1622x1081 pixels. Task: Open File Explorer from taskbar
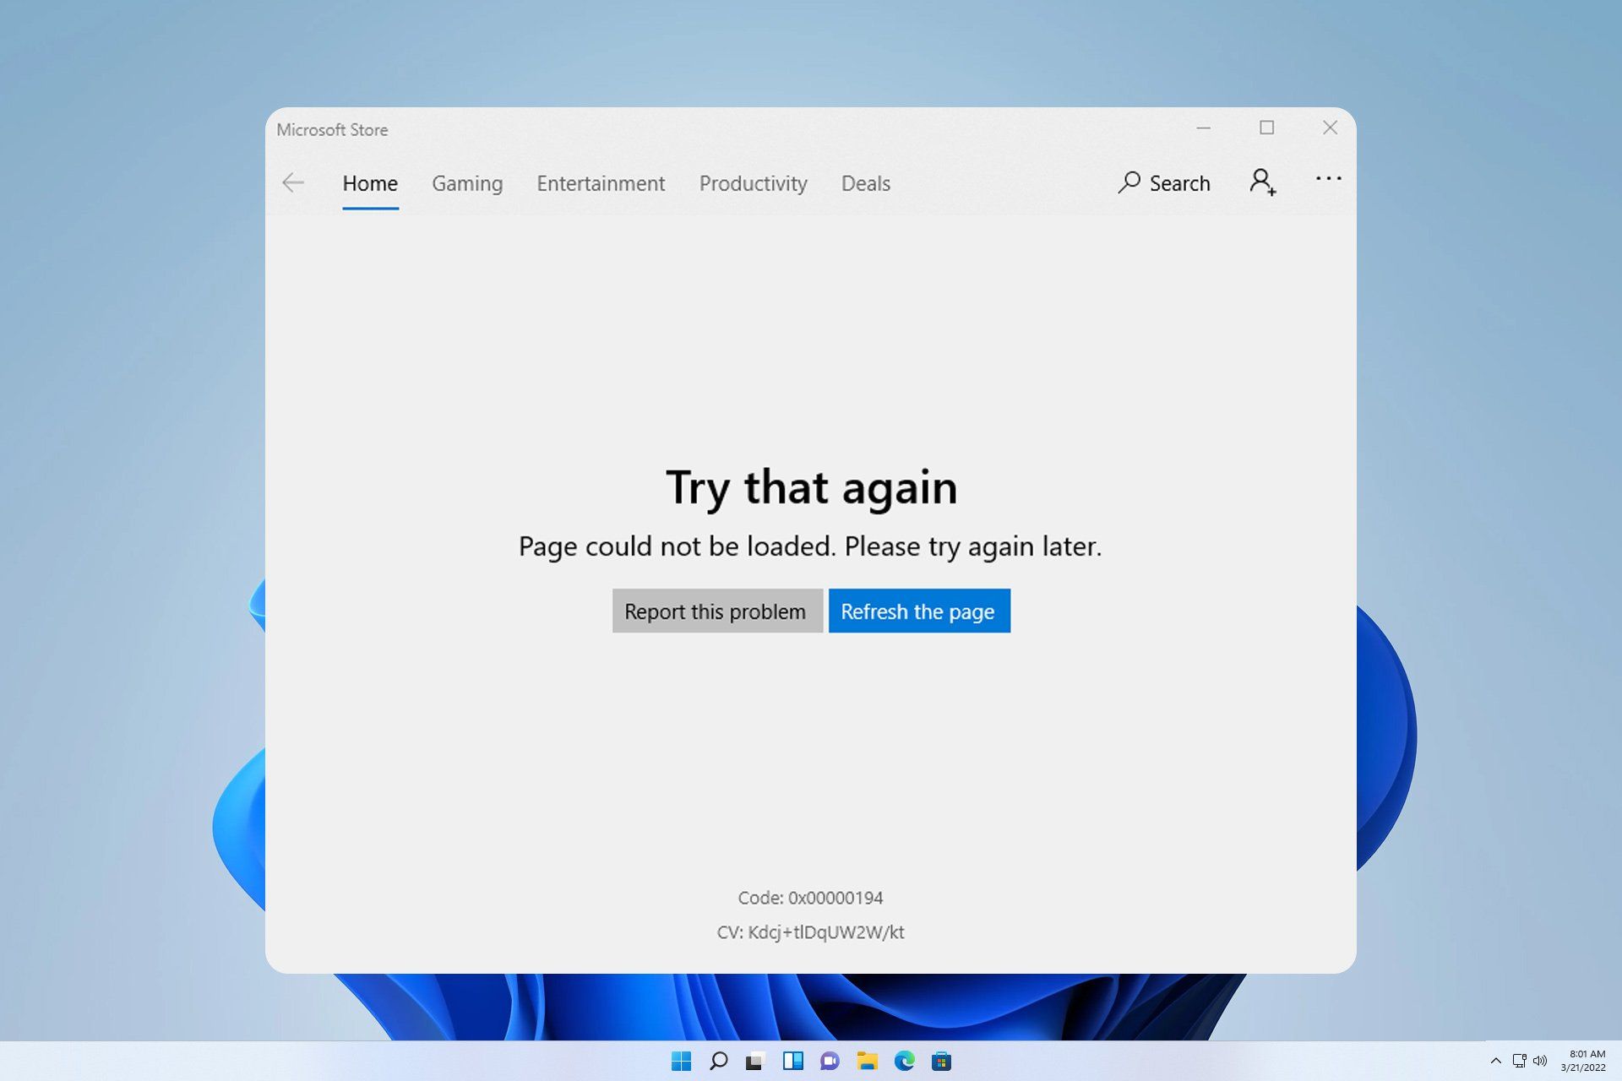[867, 1061]
